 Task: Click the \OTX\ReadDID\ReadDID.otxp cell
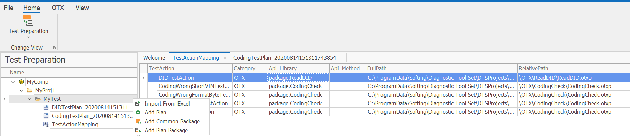pos(574,78)
